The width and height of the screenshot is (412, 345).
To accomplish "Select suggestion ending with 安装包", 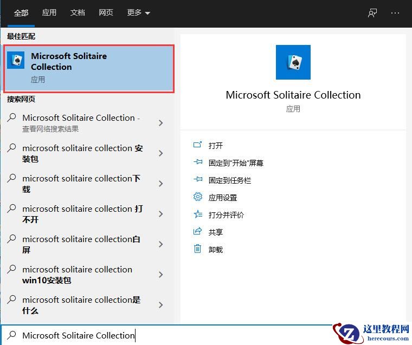I will pos(82,153).
